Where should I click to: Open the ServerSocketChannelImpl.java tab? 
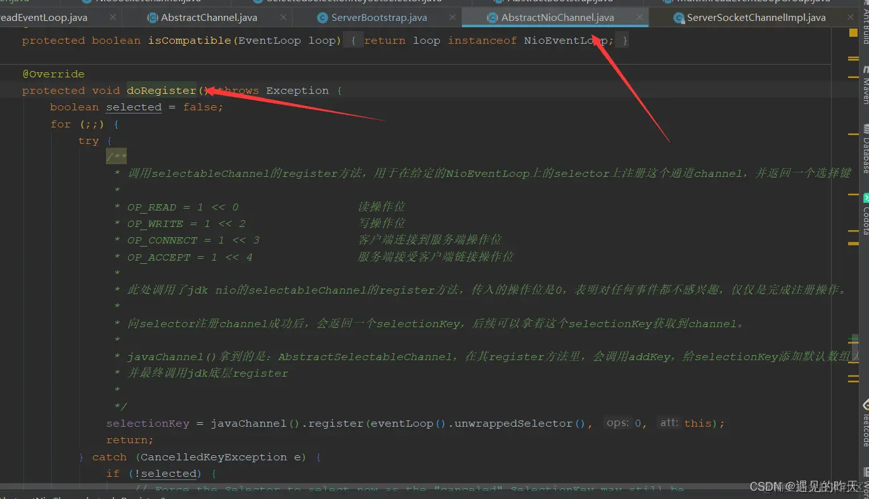point(756,18)
